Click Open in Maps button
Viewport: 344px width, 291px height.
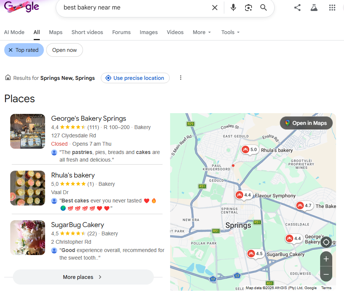point(306,123)
